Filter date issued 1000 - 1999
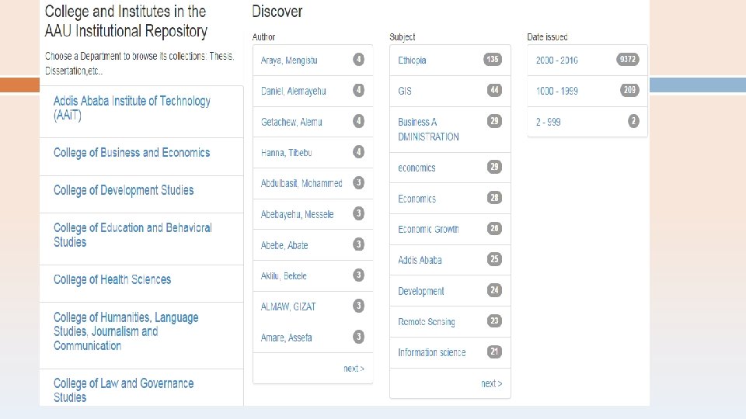Screen dimensions: 746x419 coord(556,91)
